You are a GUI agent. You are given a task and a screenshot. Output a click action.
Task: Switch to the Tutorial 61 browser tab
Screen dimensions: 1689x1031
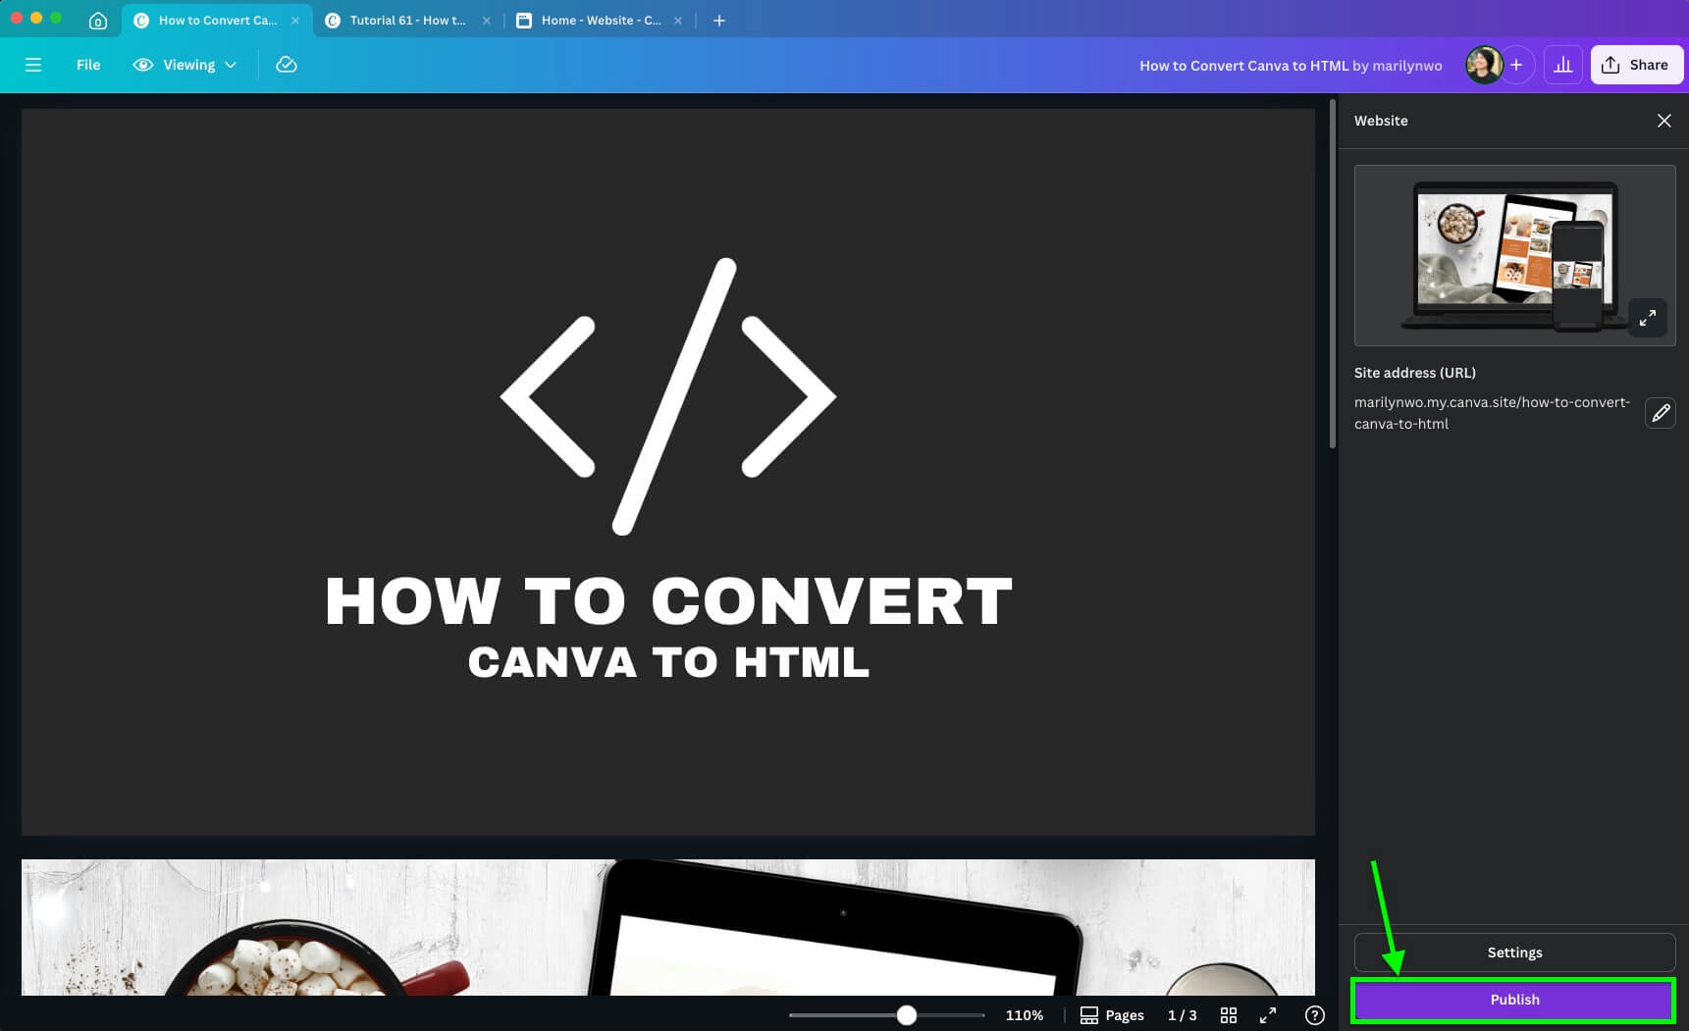point(397,20)
